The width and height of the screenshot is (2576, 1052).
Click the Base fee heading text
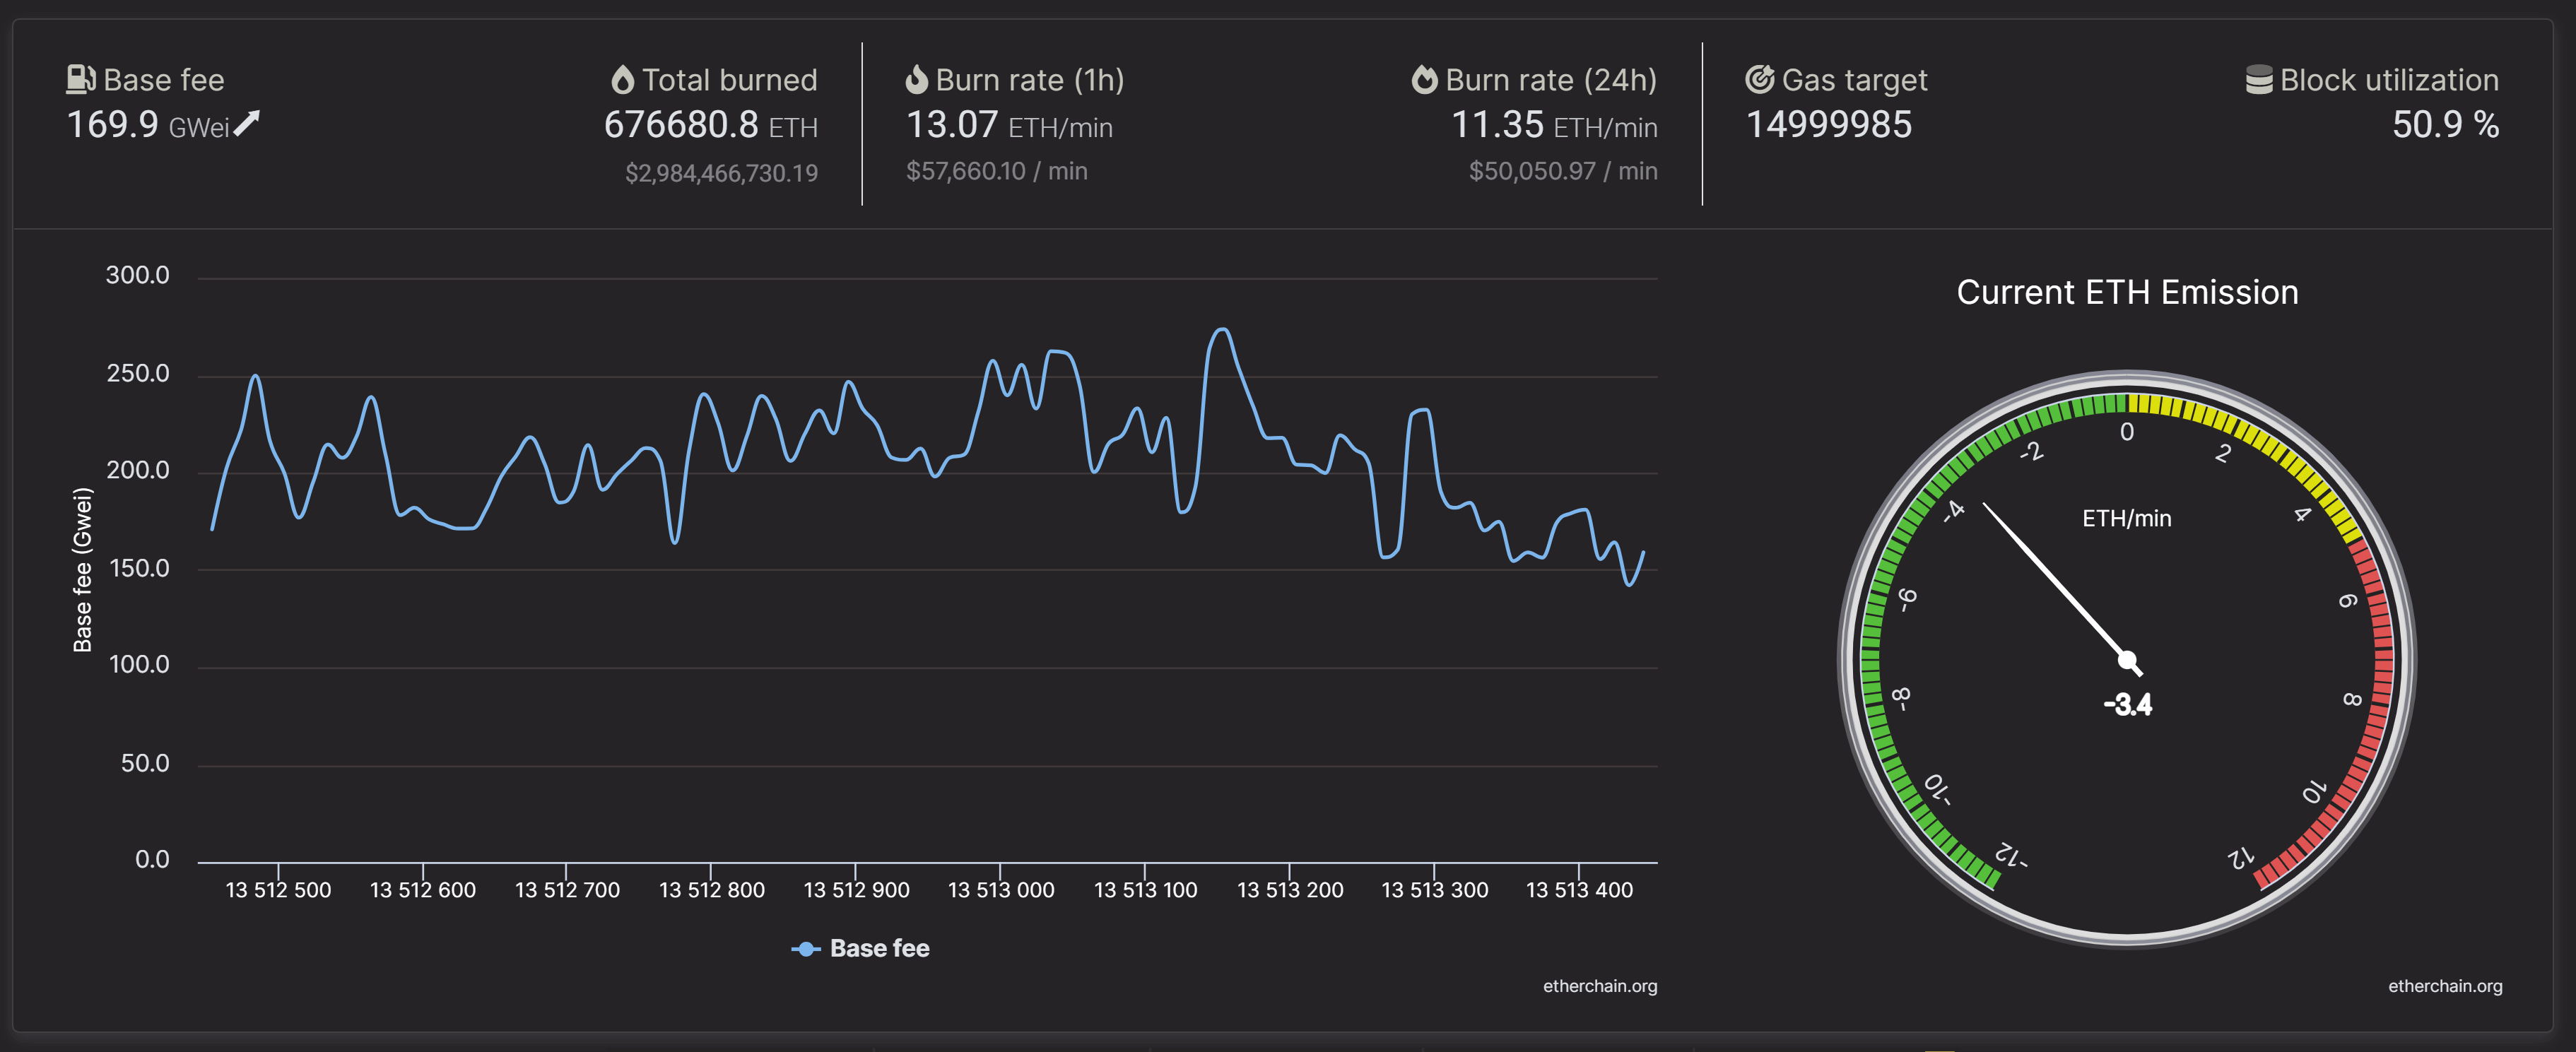tap(164, 80)
